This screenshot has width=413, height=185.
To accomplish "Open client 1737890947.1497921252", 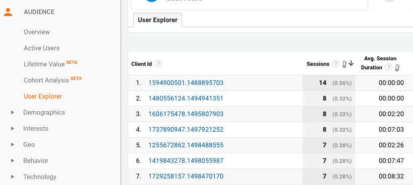I will 186,130.
